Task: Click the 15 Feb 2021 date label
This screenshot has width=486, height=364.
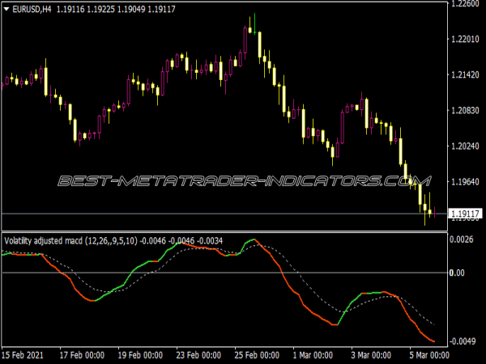Action: coord(23,355)
